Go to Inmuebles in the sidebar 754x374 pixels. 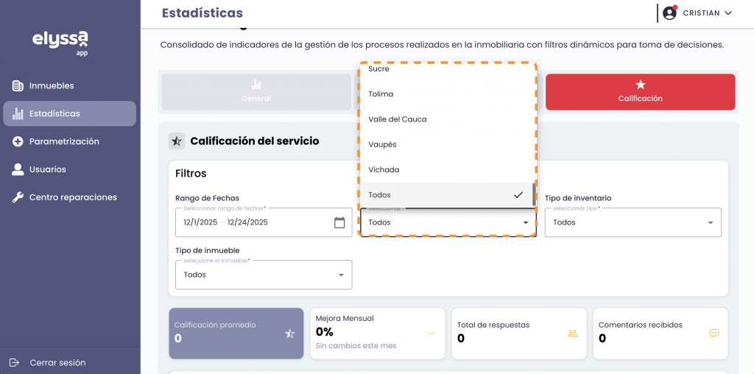tap(52, 85)
